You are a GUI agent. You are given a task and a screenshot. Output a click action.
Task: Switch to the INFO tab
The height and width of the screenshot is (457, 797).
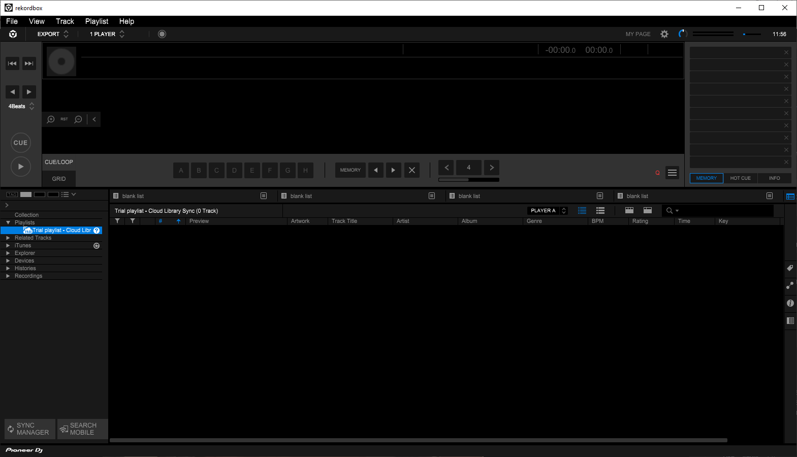pyautogui.click(x=774, y=178)
